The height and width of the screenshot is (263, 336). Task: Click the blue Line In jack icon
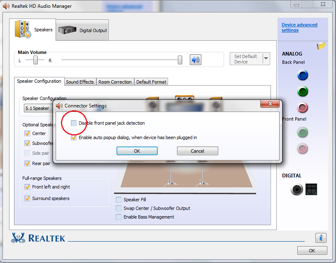coord(303,75)
